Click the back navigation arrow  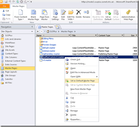pos(38,31)
